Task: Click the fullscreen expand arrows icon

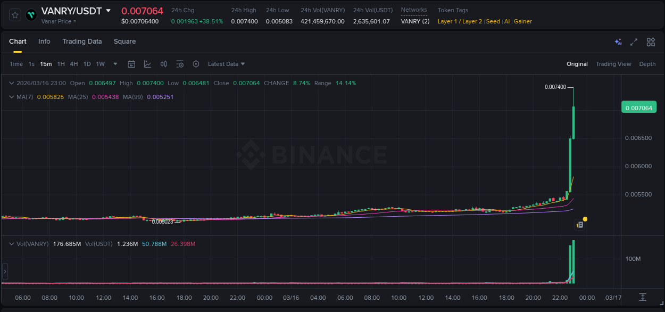Action: 634,42
